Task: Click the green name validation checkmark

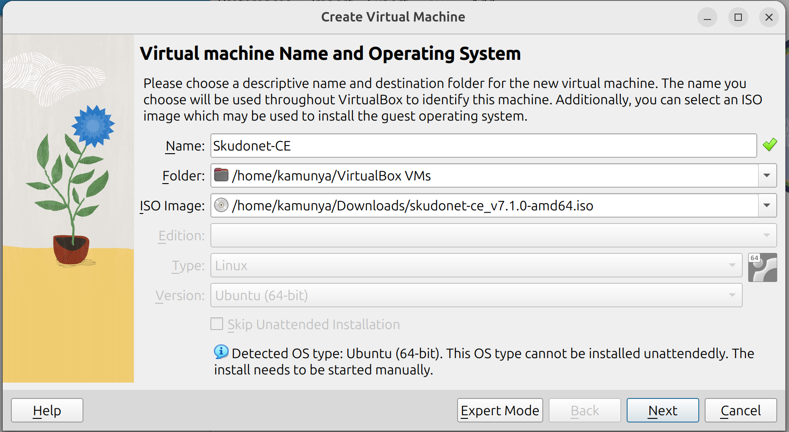Action: pos(770,144)
